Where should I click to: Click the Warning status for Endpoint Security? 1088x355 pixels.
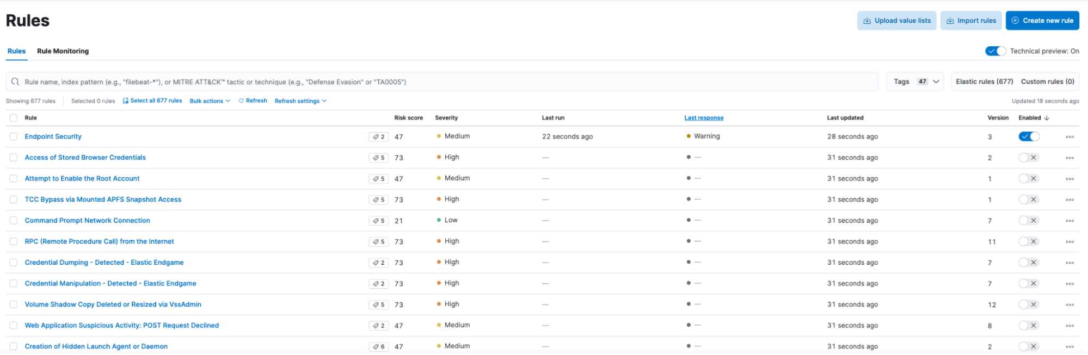click(703, 136)
